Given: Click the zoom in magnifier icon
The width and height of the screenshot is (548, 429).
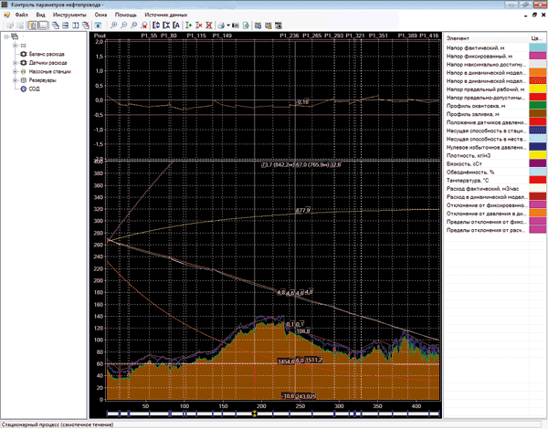Looking at the screenshot, I should pyautogui.click(x=113, y=26).
